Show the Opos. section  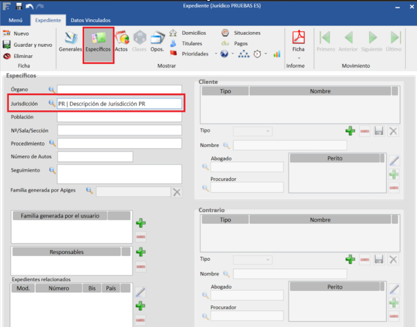[x=157, y=41]
